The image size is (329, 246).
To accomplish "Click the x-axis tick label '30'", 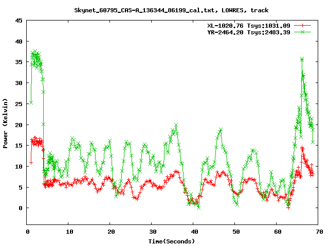I will click(x=153, y=232).
